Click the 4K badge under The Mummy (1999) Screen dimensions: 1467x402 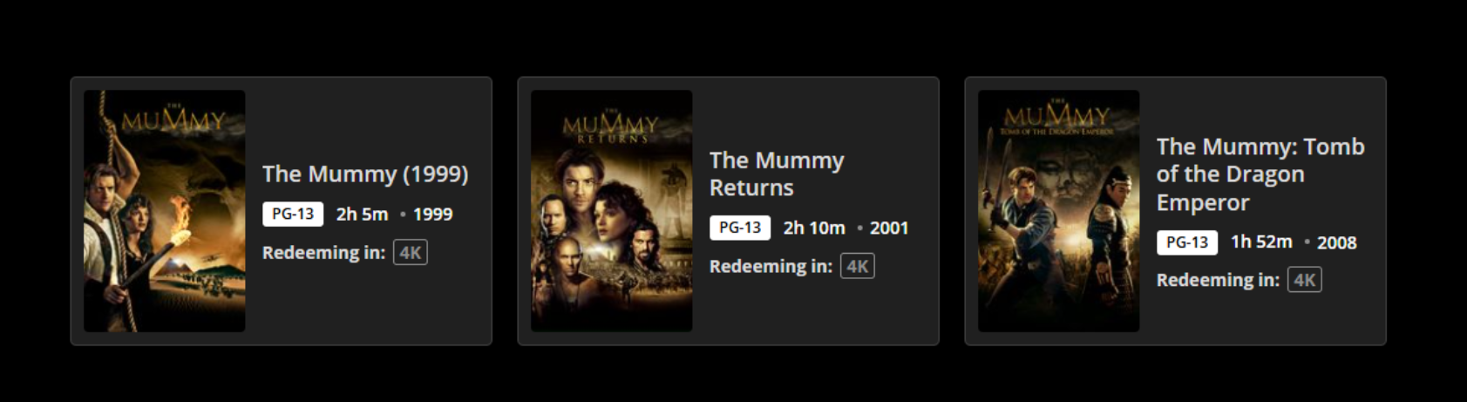click(411, 253)
